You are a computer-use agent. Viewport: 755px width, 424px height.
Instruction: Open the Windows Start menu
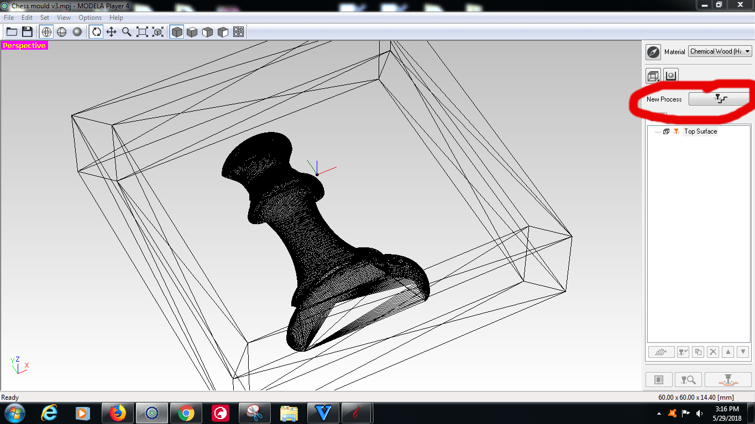tap(14, 413)
